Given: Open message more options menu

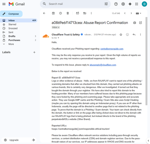Looking at the screenshot, I should click(140, 35).
